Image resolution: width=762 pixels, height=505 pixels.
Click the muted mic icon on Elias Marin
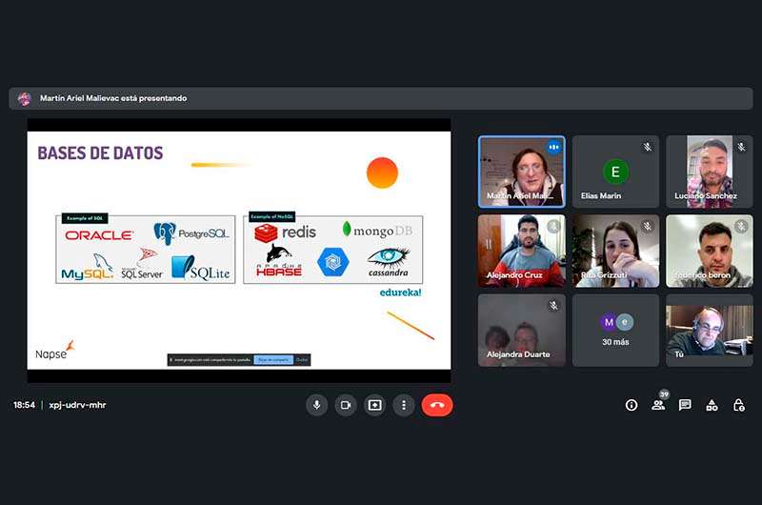(647, 147)
